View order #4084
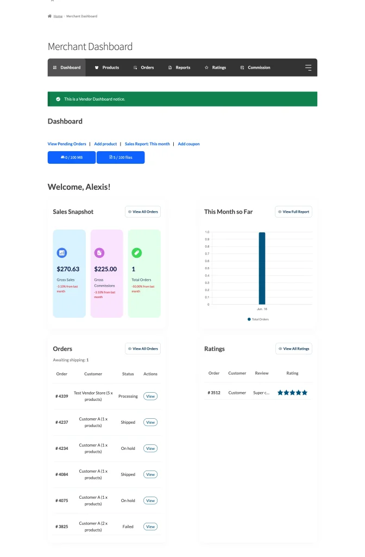The image size is (365, 557). pyautogui.click(x=150, y=474)
